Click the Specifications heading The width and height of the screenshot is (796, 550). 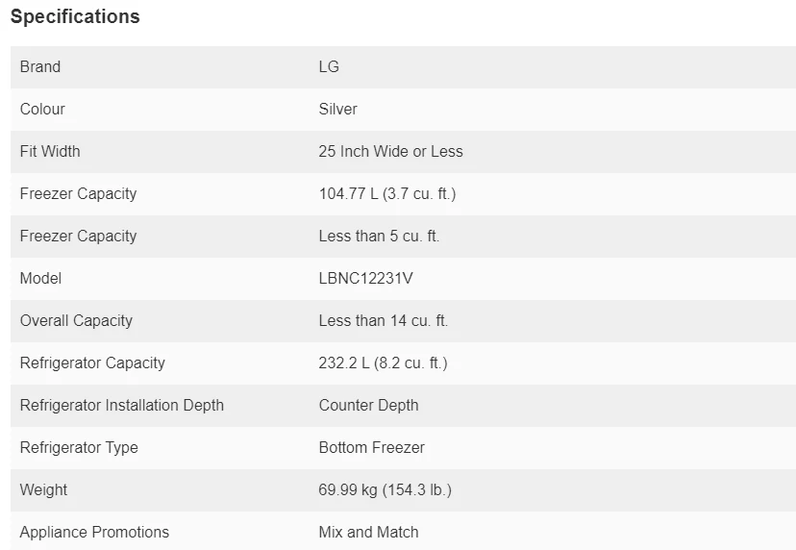[x=75, y=16]
